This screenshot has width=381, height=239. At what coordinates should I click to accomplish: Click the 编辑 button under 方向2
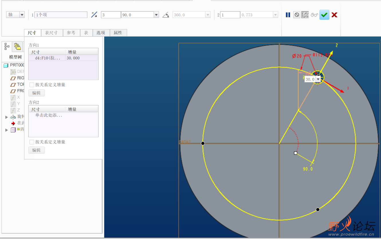pos(36,150)
